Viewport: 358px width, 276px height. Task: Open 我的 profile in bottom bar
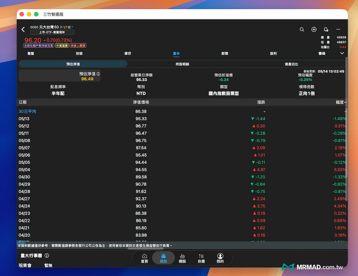[220, 258]
